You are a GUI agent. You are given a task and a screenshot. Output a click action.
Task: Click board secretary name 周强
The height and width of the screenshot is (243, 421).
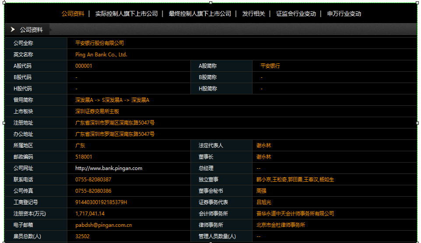click(261, 191)
